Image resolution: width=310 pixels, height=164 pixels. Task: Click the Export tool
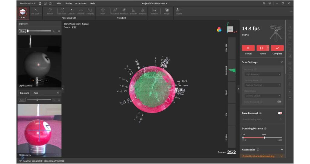coord(179,11)
